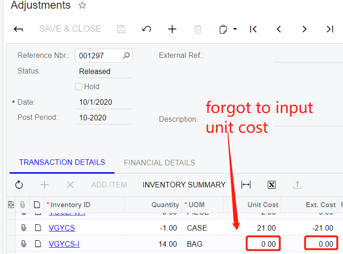Viewport: 343px width, 254px height.
Task: Go to first record
Action: 253,29
